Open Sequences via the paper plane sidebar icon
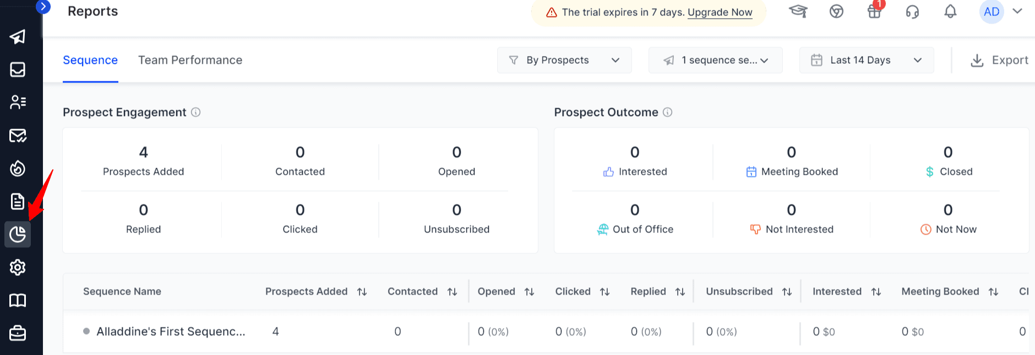The image size is (1035, 355). [x=18, y=37]
